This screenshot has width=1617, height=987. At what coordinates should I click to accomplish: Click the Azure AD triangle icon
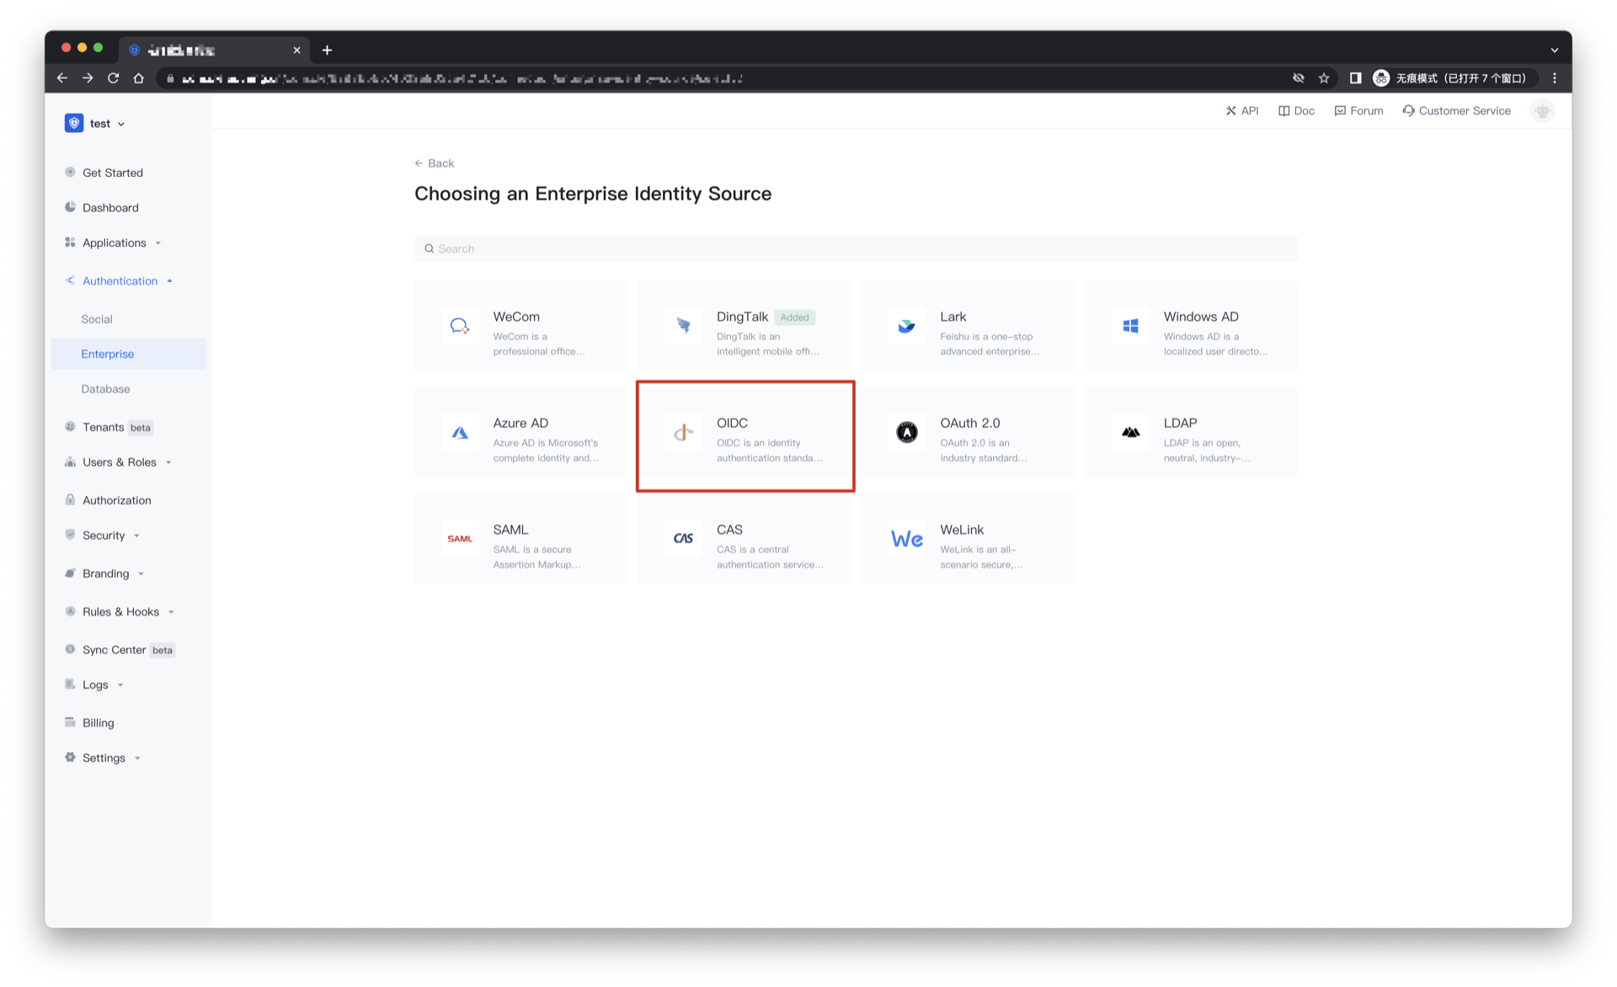(460, 433)
